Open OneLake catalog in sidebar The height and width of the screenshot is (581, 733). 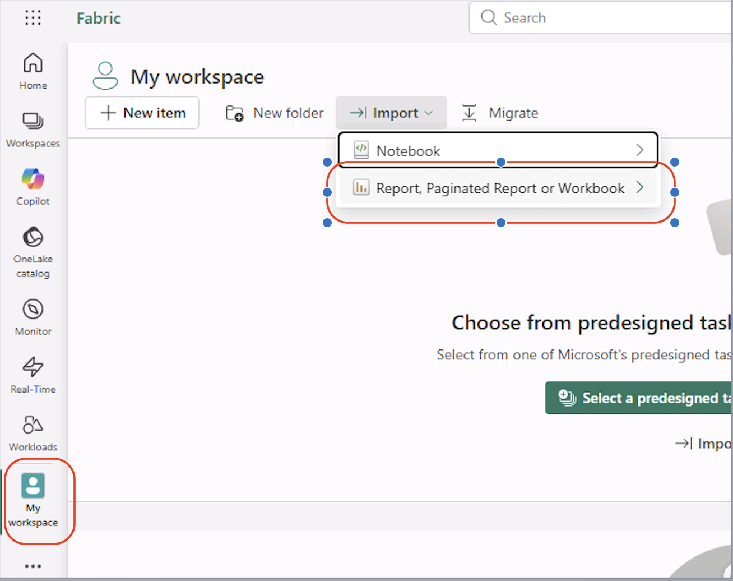pos(33,252)
